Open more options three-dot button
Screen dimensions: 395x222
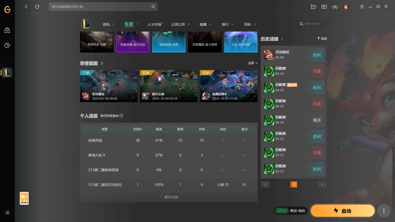click(384, 211)
